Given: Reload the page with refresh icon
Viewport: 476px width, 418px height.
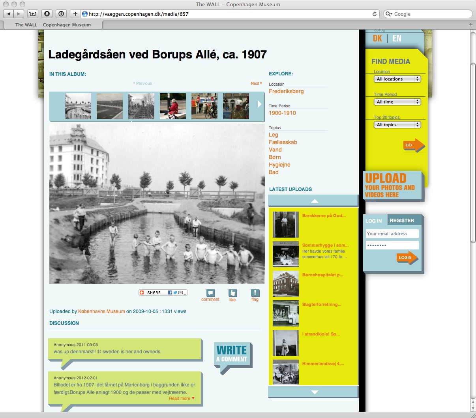Looking at the screenshot, I should [374, 14].
